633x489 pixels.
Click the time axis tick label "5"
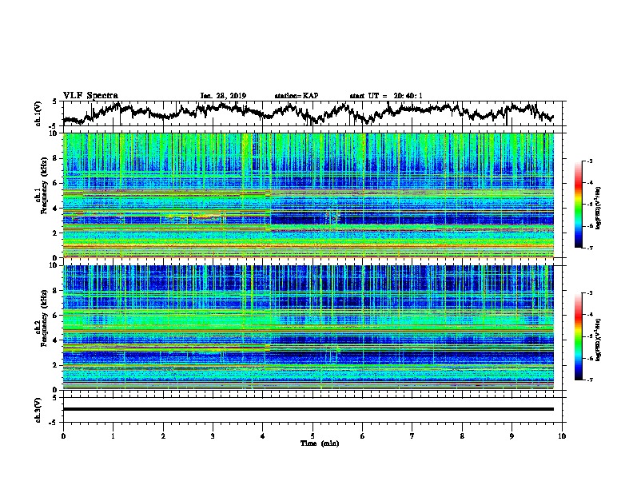click(x=313, y=436)
